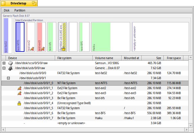Select the test-fat32 partition block in diagram

(x=6, y=35)
